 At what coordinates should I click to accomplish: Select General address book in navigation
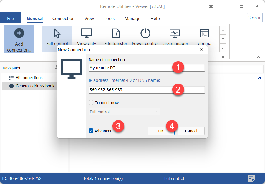(35, 86)
